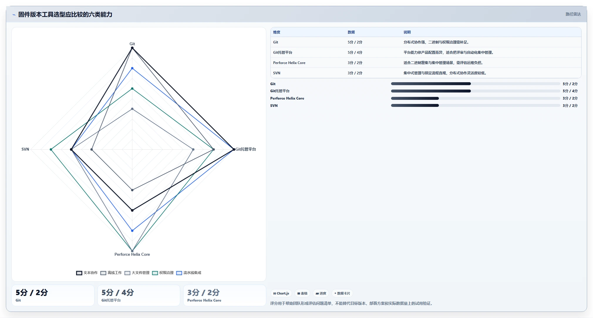
Task: Click the 表格 chip
Action: tap(302, 293)
